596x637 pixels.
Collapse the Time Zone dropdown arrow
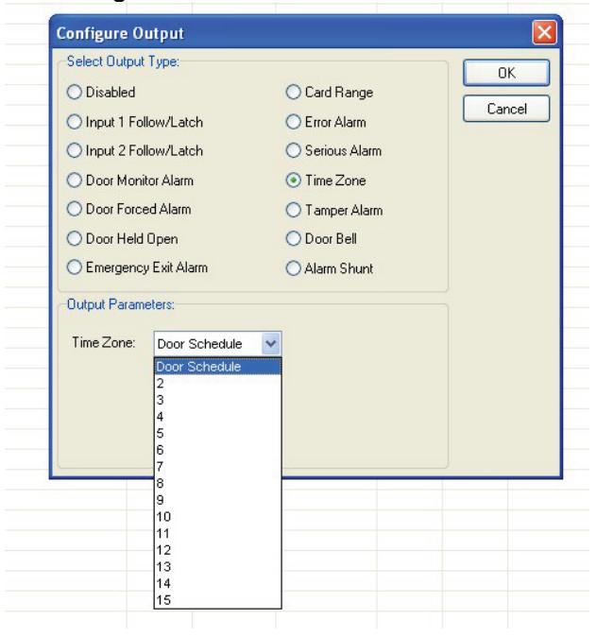coord(271,344)
